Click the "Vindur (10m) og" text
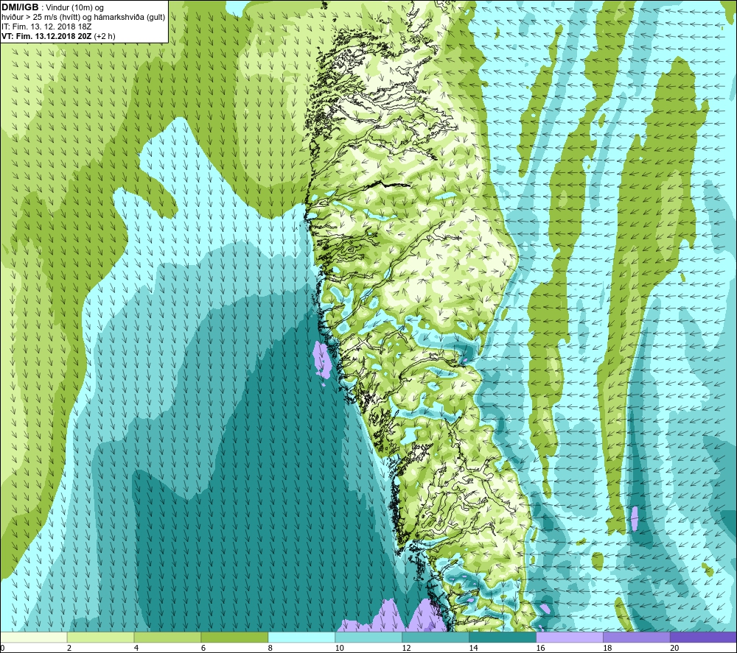Screen dimensions: 737x653 (76, 7)
